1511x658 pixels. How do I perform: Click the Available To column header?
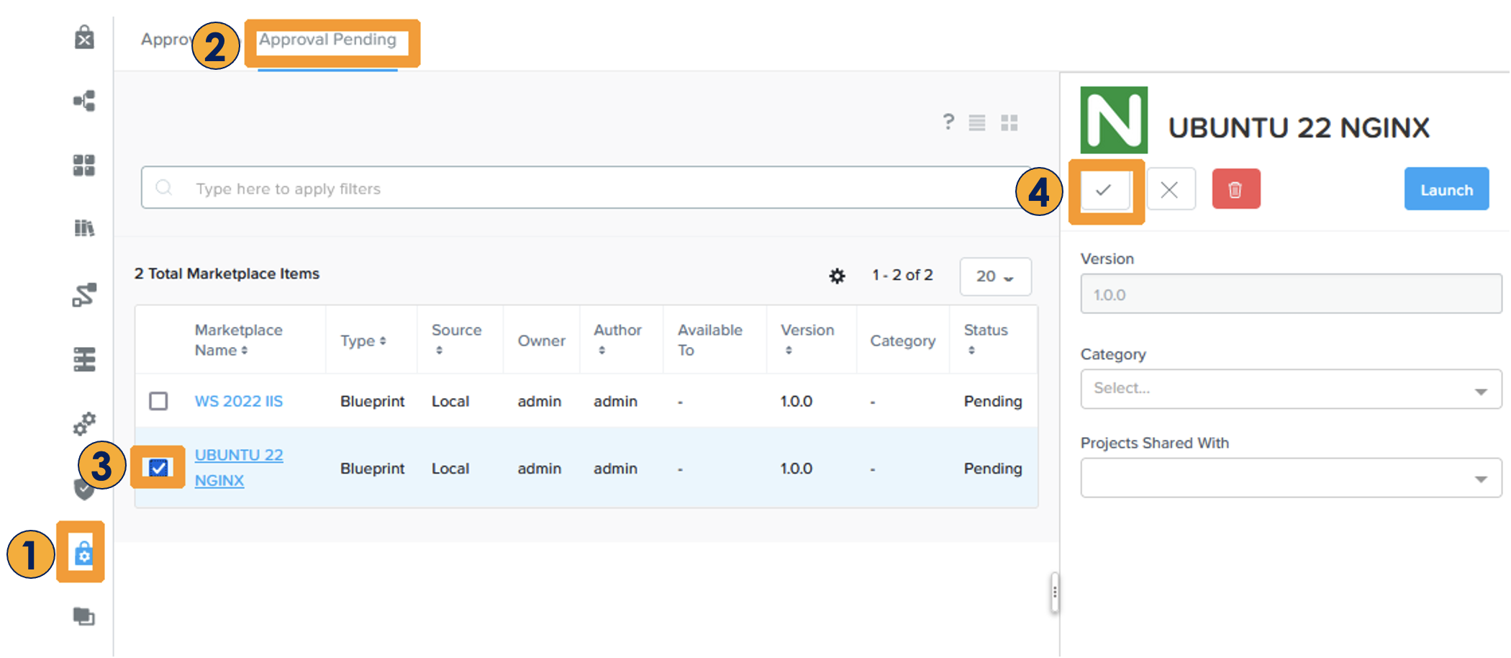pyautogui.click(x=709, y=340)
